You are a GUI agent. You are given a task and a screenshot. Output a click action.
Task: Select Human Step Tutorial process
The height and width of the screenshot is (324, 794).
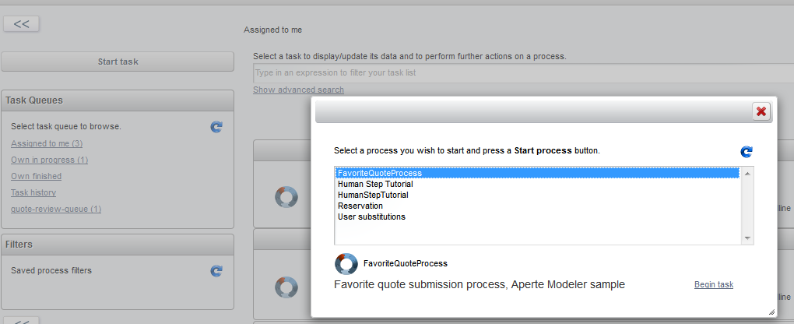tap(375, 184)
